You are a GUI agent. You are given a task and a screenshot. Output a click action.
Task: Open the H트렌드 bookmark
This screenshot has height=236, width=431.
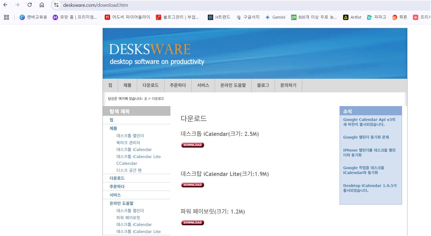pyautogui.click(x=219, y=17)
